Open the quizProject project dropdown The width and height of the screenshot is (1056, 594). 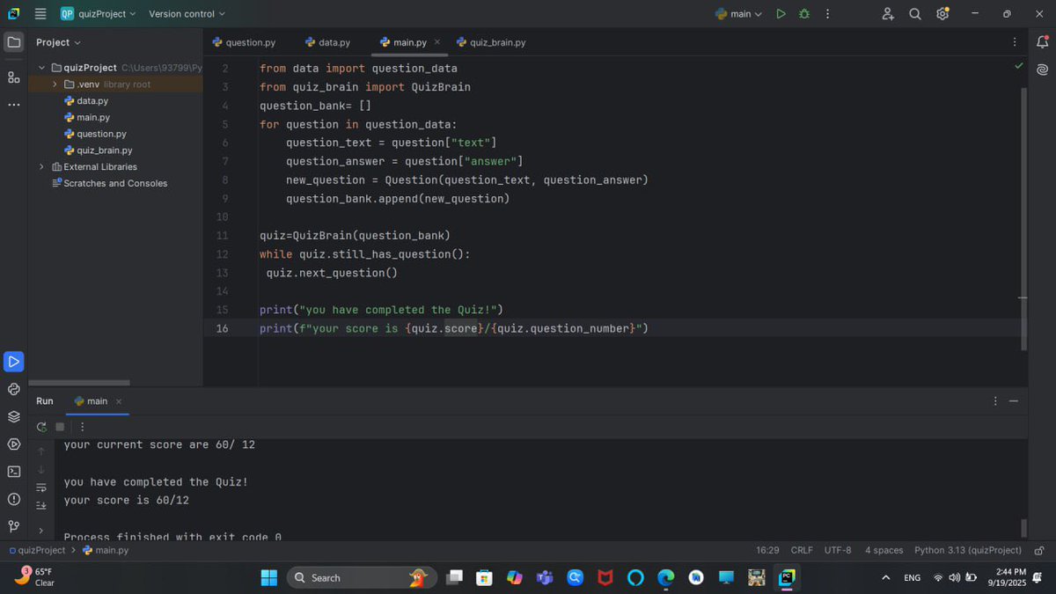[99, 14]
